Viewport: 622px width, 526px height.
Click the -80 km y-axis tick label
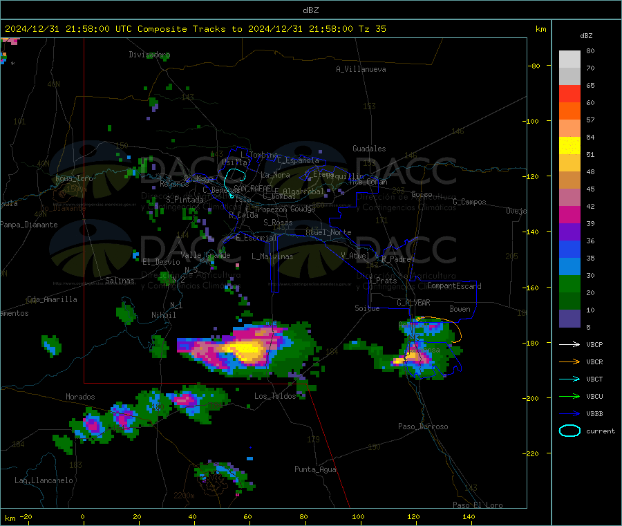coord(535,66)
